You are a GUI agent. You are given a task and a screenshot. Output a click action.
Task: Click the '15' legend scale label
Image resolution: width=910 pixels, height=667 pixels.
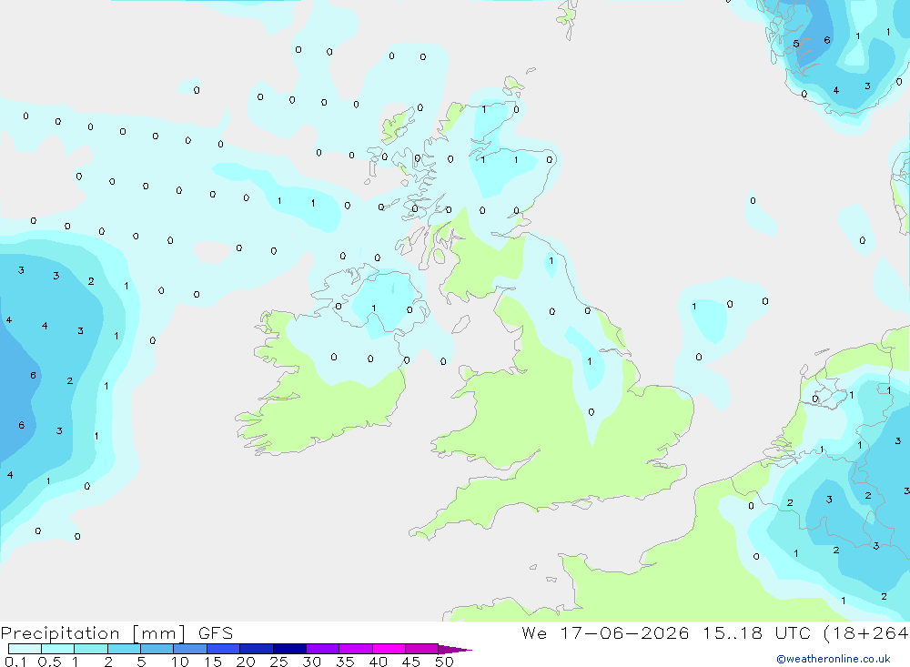click(x=213, y=662)
